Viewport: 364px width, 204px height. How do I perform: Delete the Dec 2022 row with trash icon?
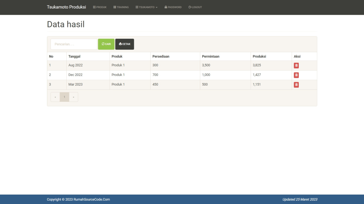click(x=296, y=75)
